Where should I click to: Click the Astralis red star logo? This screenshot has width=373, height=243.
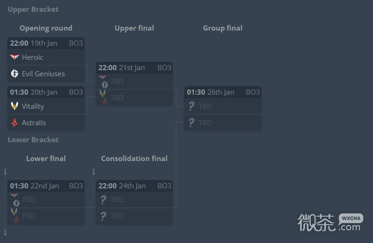(15, 122)
